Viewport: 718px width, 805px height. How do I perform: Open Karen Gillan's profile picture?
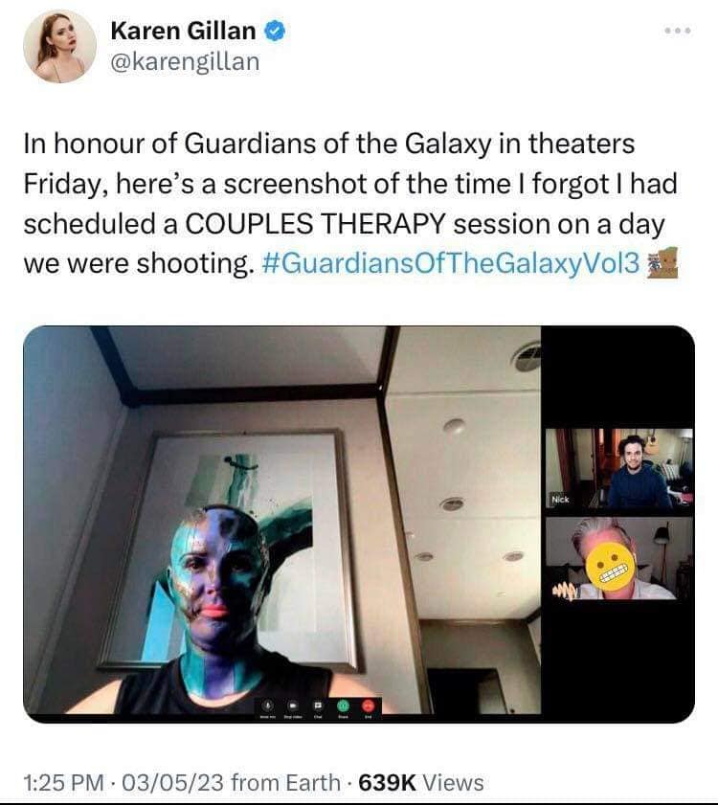point(59,46)
